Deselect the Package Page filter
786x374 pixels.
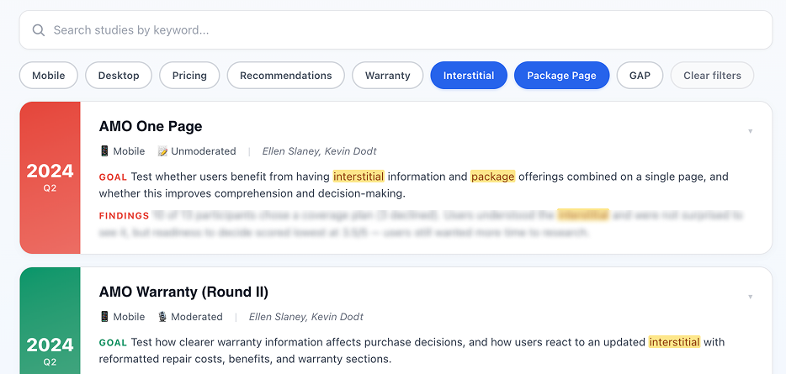[x=561, y=76]
